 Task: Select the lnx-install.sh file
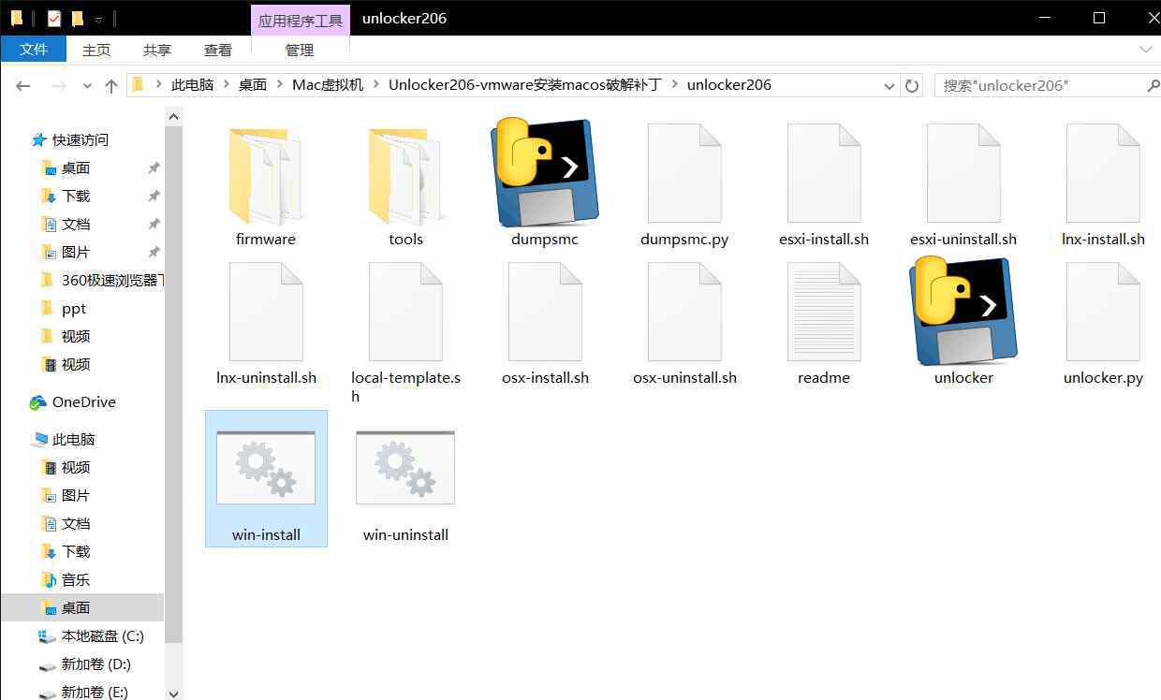point(1103,185)
